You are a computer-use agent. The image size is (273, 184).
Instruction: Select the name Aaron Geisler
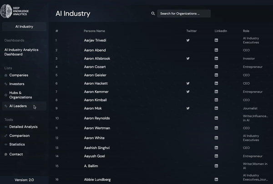[x=95, y=75]
